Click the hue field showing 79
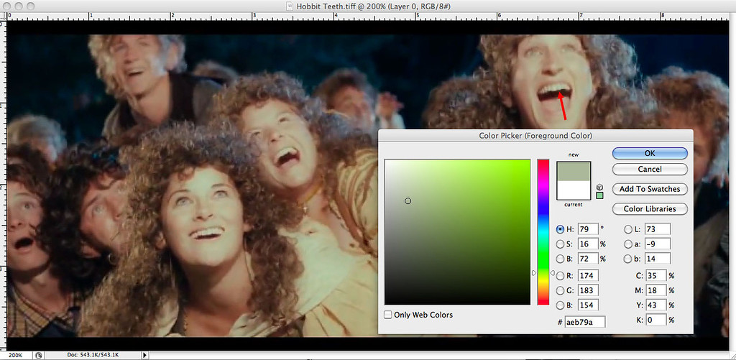 coord(588,229)
